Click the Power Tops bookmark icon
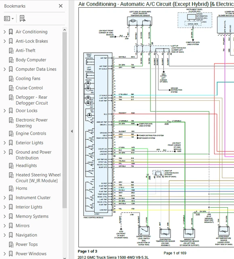234x259 pixels. coord(11,244)
